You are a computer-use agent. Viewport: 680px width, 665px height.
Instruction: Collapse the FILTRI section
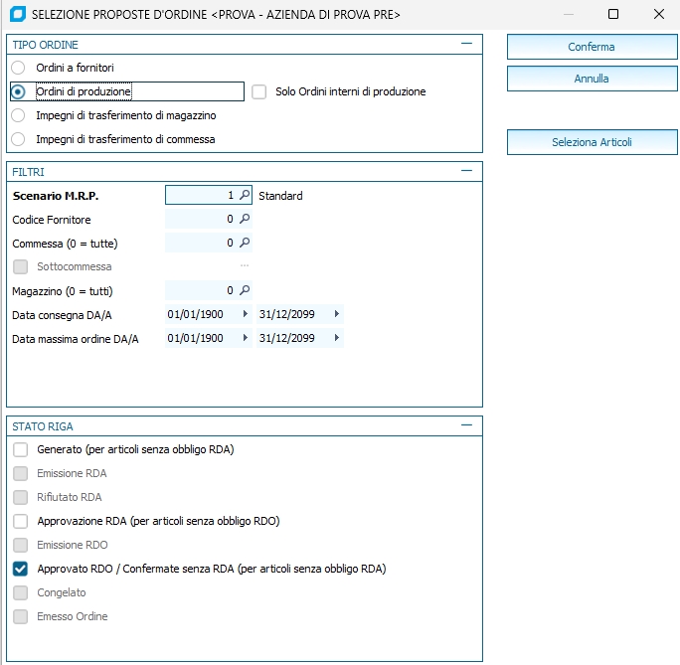(x=466, y=171)
